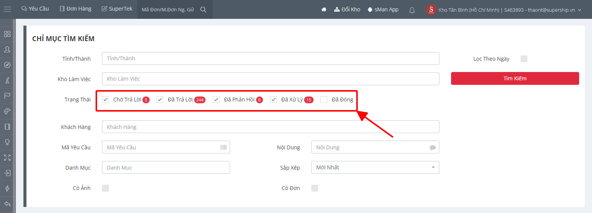
Task: Enable the Lọc Theo Ngày checkbox
Action: tap(524, 59)
